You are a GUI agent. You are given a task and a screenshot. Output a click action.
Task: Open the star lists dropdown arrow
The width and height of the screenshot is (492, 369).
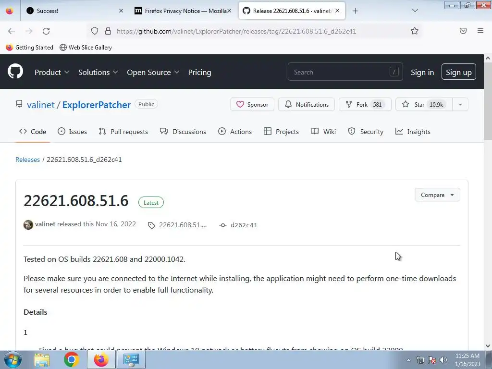tap(460, 104)
